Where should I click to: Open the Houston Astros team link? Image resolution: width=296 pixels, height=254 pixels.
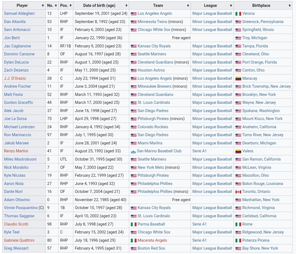[151, 70]
